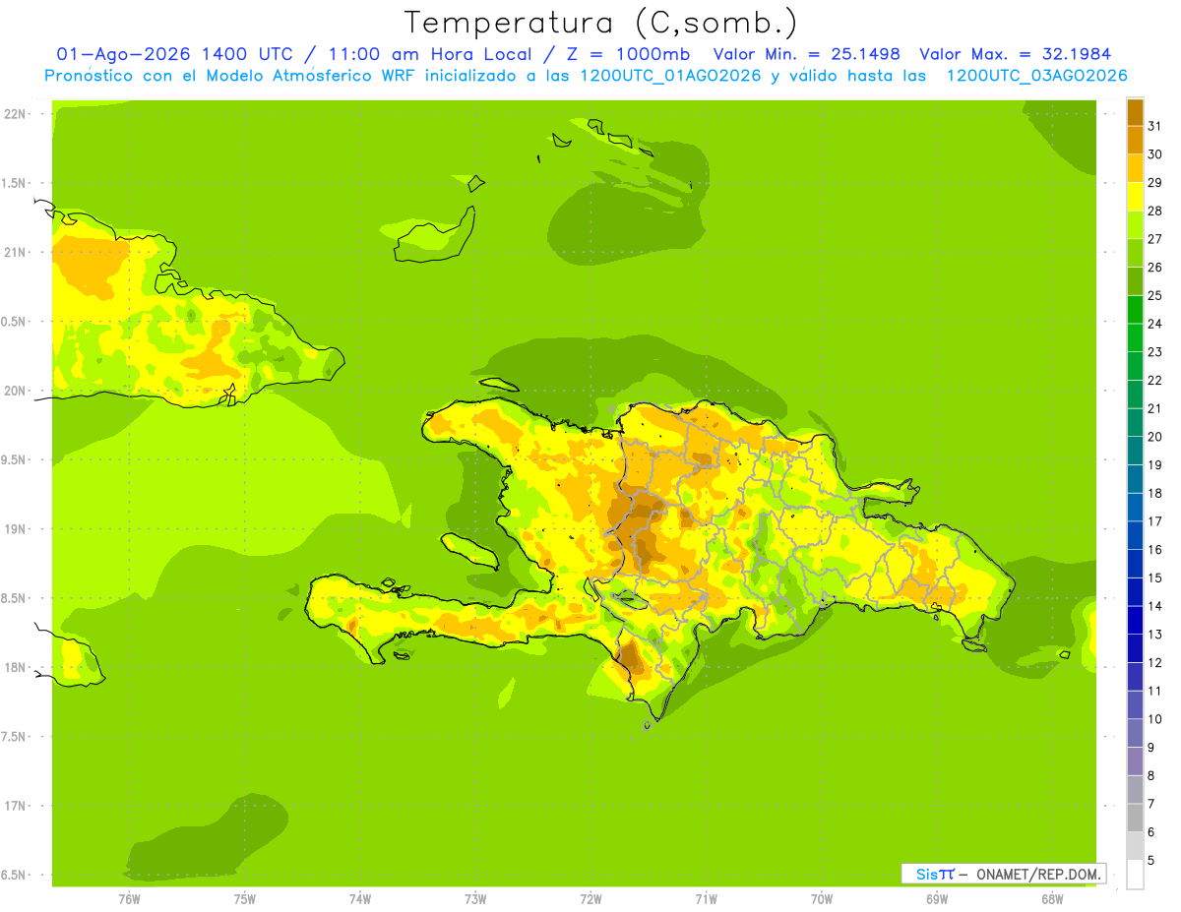
Task: Click the '18N' latitude label
Action: (x=15, y=667)
